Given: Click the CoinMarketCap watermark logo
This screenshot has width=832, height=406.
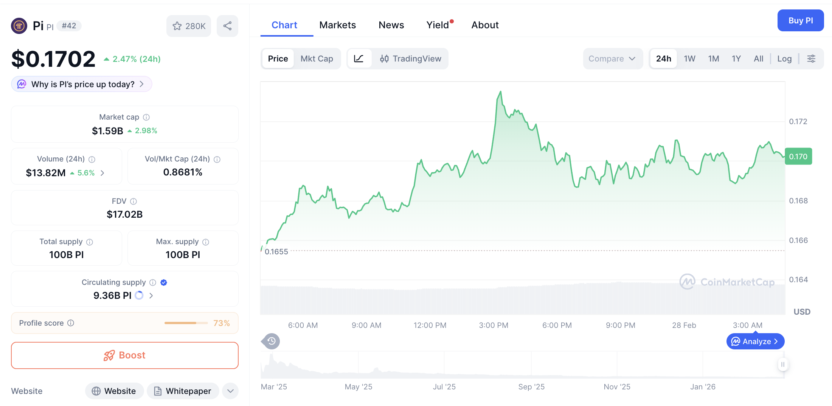Looking at the screenshot, I should click(688, 282).
